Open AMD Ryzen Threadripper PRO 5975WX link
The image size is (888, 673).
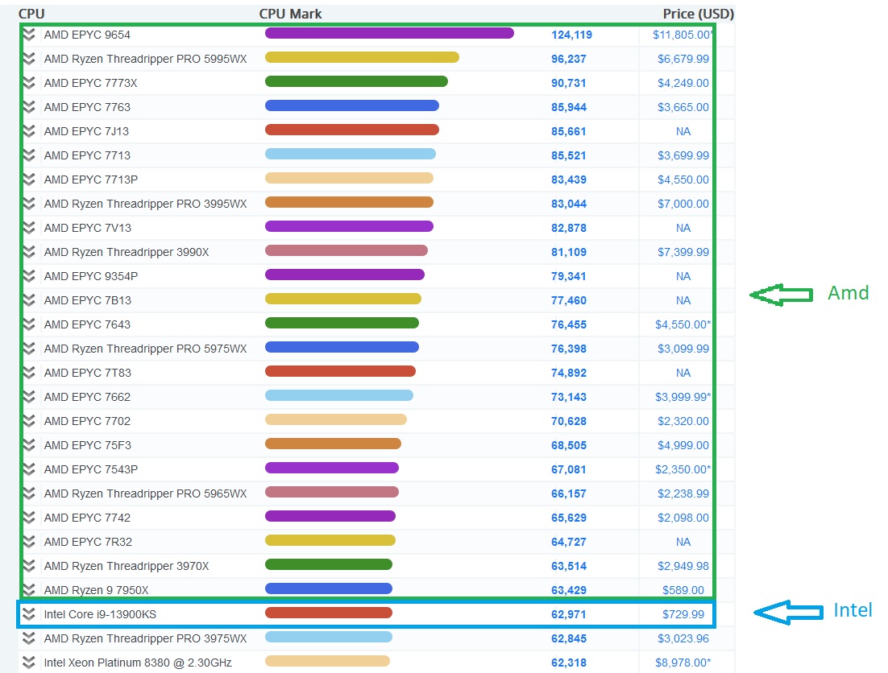(146, 349)
